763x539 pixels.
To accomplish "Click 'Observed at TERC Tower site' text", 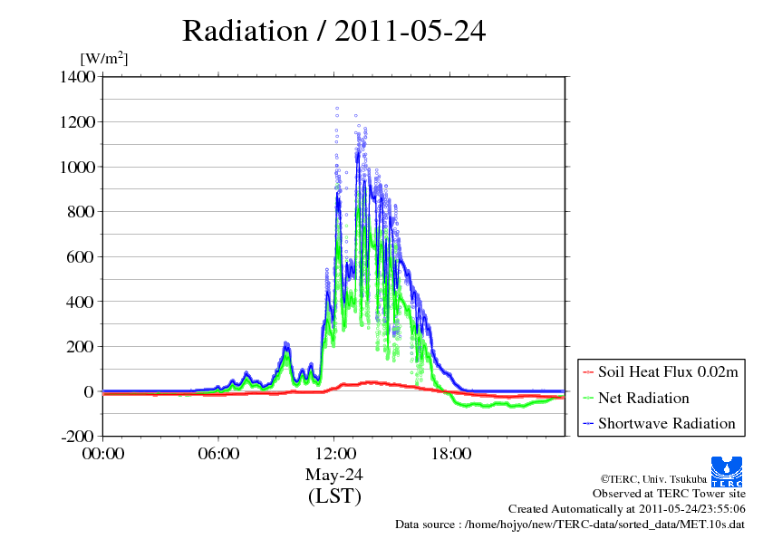I will (669, 494).
